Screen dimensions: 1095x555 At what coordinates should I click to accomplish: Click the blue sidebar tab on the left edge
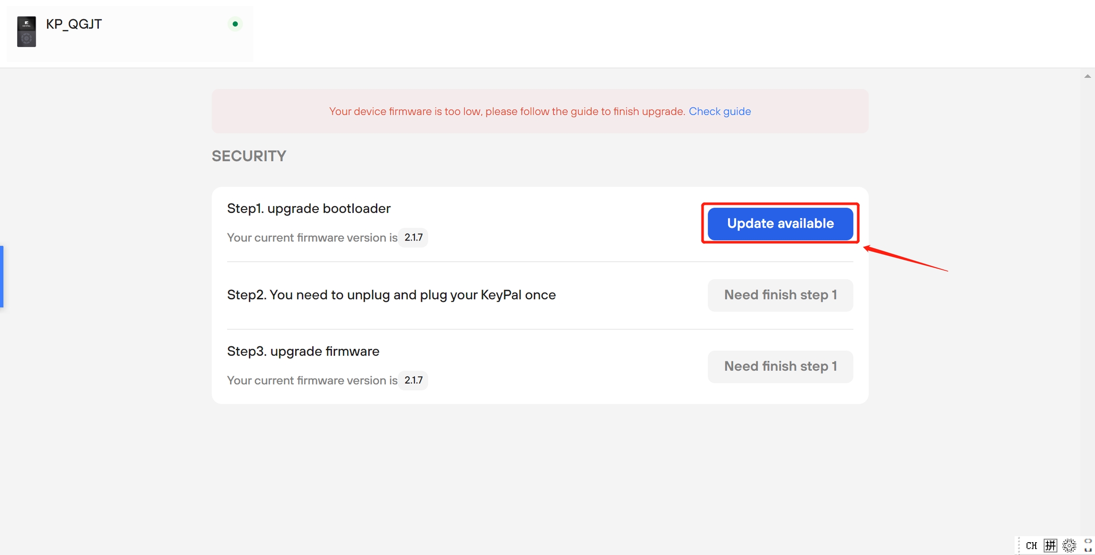(x=2, y=276)
